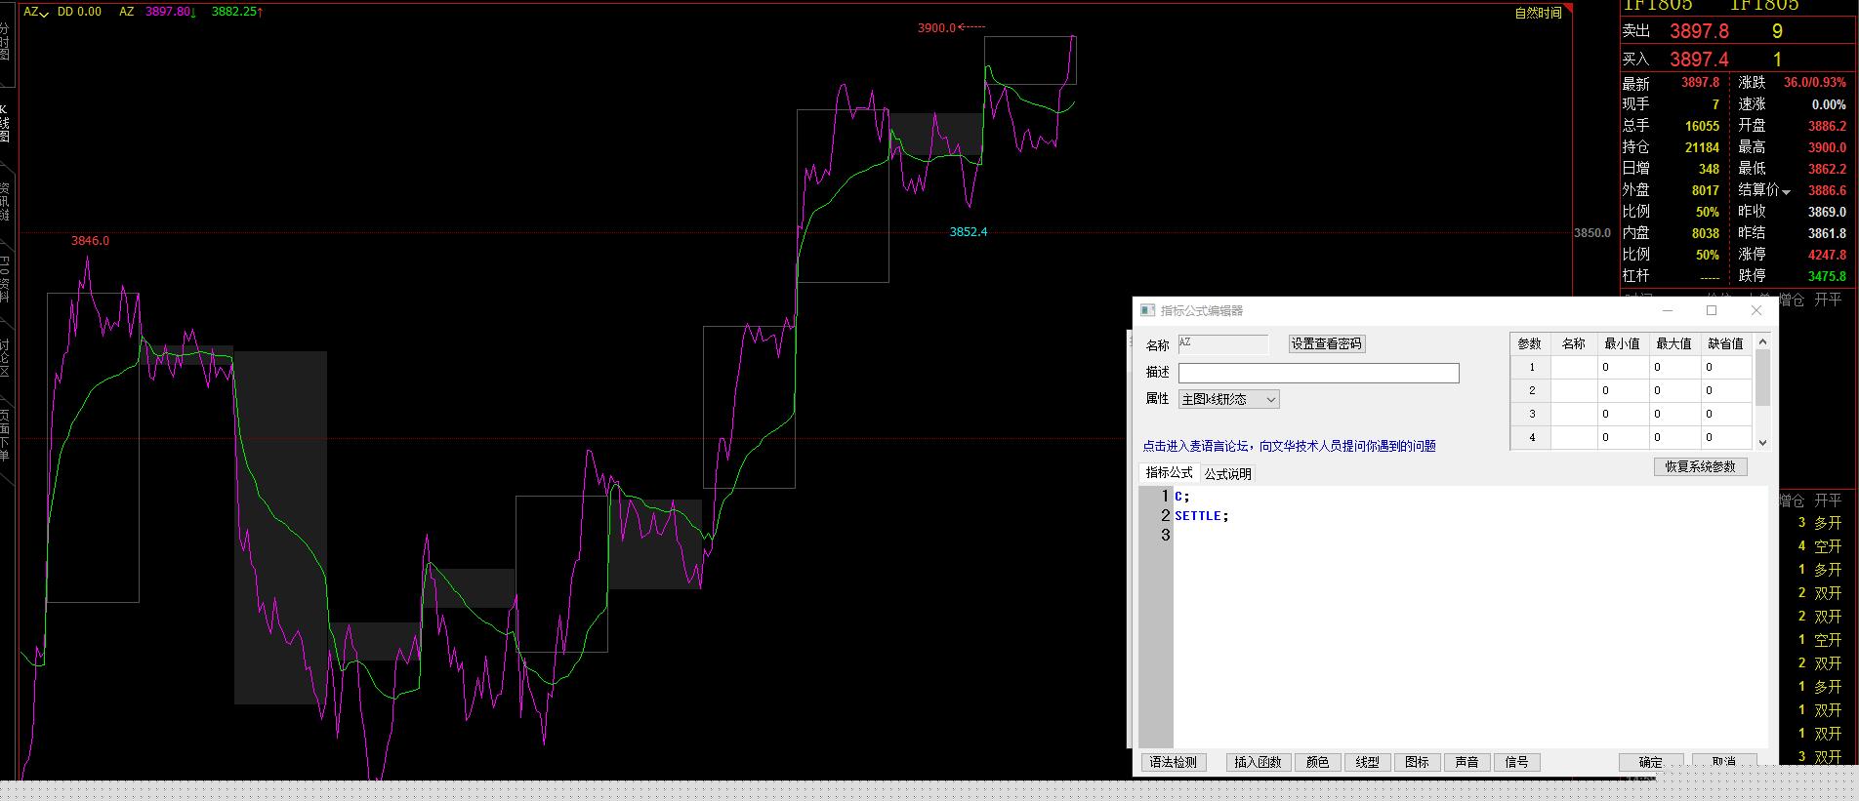Click the 恢复系统参数 button
This screenshot has height=801, width=1859.
point(1700,466)
